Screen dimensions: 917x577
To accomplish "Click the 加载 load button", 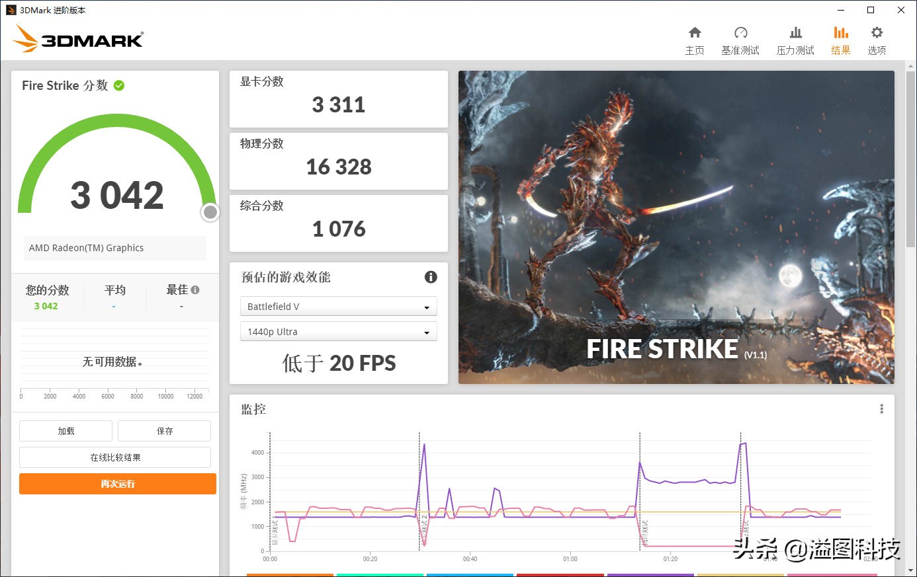I will (x=65, y=431).
